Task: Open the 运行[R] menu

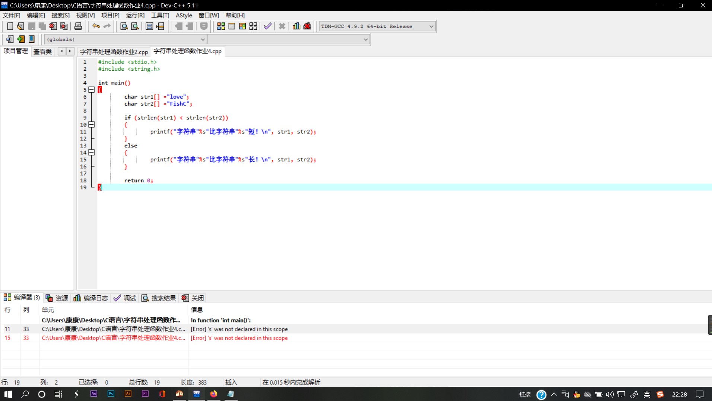Action: point(135,15)
